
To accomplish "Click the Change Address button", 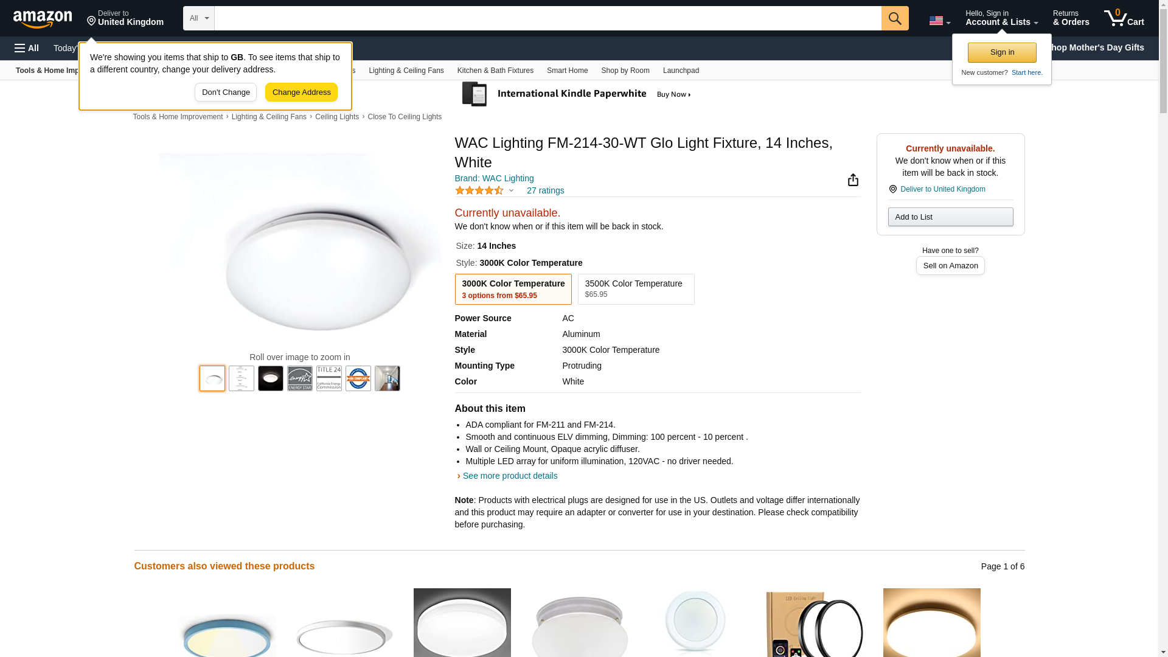I will (301, 92).
